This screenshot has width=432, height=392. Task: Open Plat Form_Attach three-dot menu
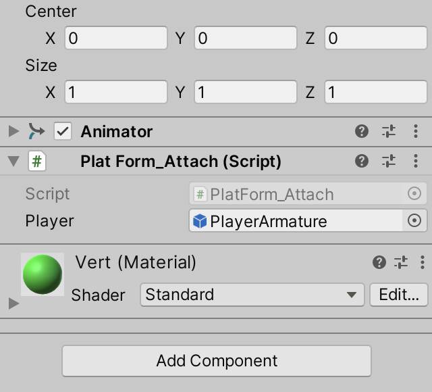click(x=414, y=161)
